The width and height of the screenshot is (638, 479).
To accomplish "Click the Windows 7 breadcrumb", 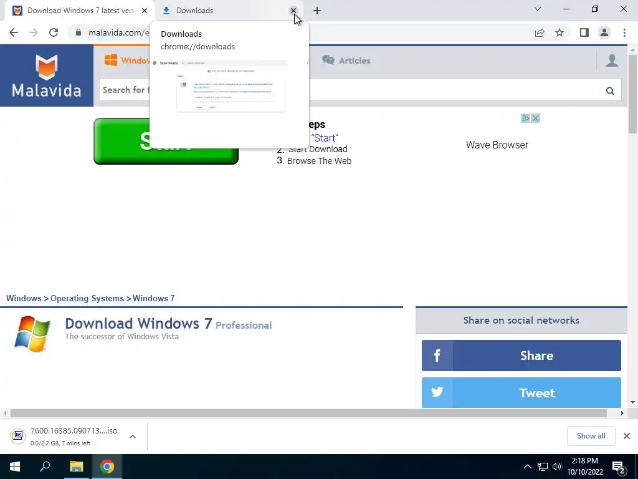I will 154,298.
